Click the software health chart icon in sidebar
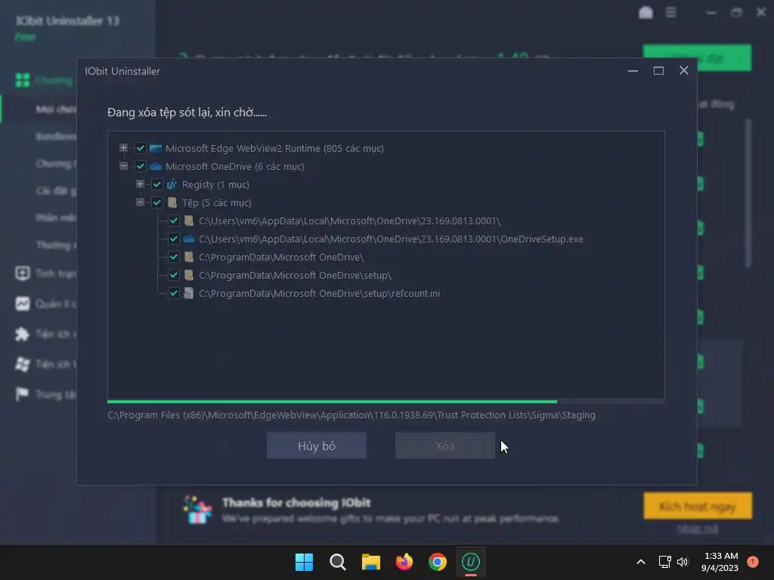The width and height of the screenshot is (774, 580). pyautogui.click(x=23, y=304)
